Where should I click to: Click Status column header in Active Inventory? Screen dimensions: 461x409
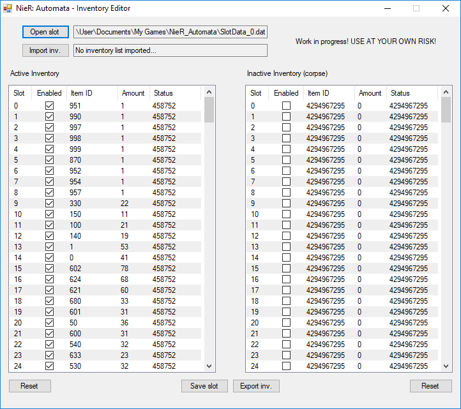pos(176,93)
